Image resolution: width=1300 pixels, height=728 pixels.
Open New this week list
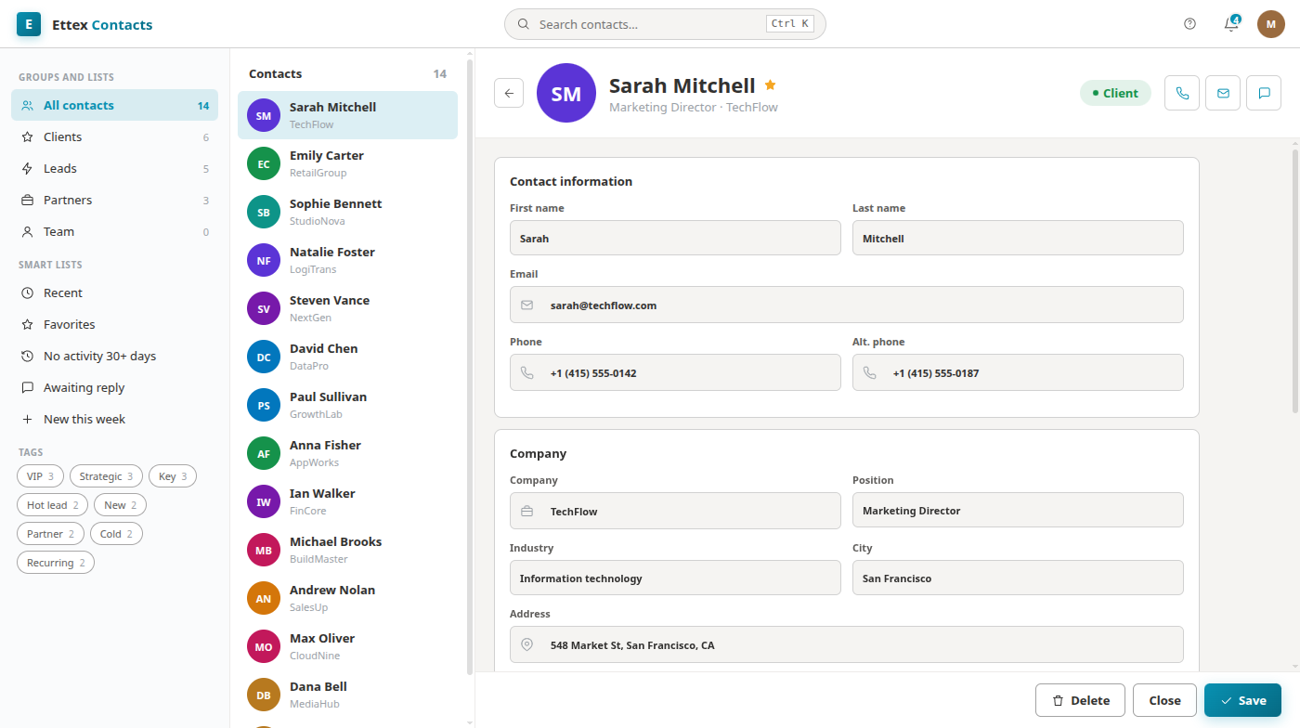[114, 419]
